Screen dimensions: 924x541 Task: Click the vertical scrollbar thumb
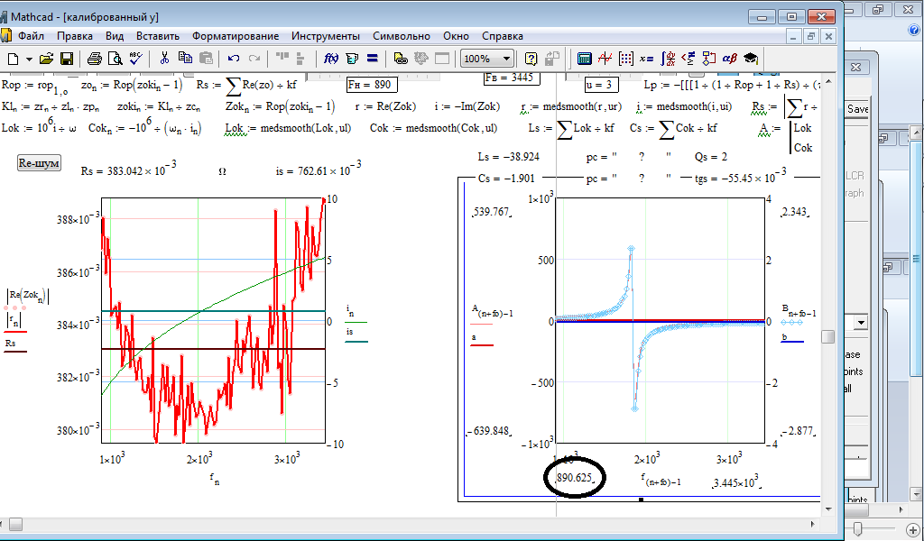pos(827,336)
